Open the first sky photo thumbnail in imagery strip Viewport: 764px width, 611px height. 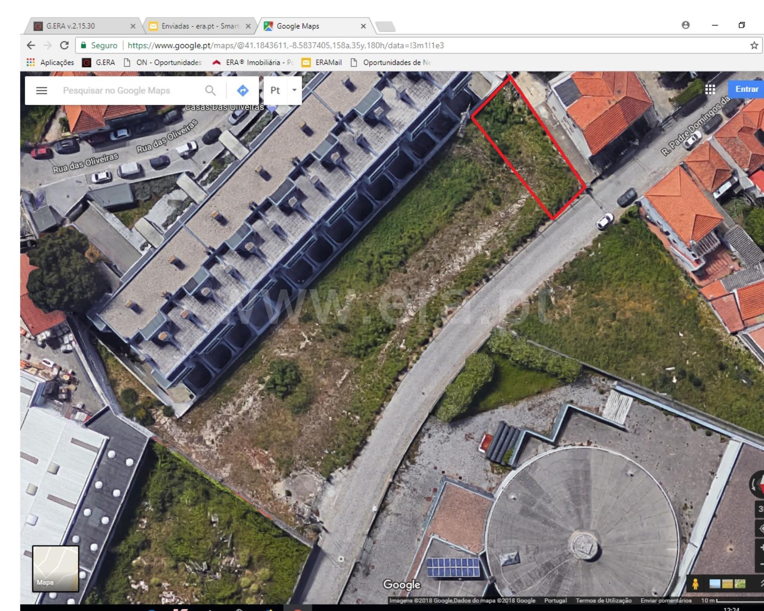point(715,584)
